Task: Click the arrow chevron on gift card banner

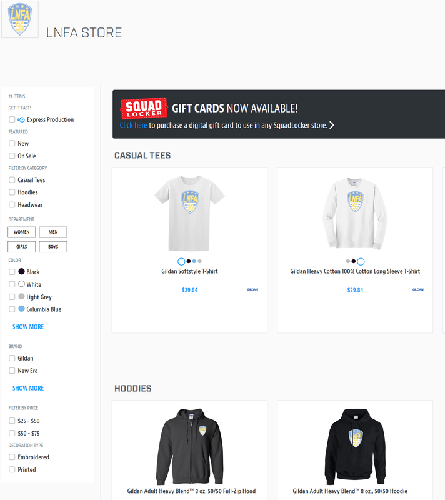Action: pyautogui.click(x=332, y=125)
